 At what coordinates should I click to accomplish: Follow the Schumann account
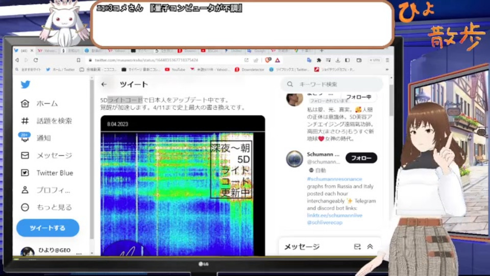tap(361, 158)
